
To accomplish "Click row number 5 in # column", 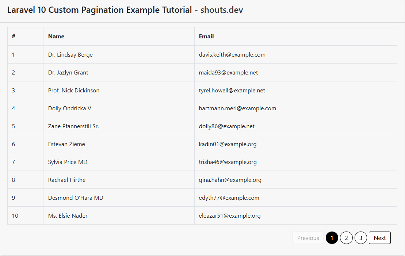I will [x=14, y=126].
